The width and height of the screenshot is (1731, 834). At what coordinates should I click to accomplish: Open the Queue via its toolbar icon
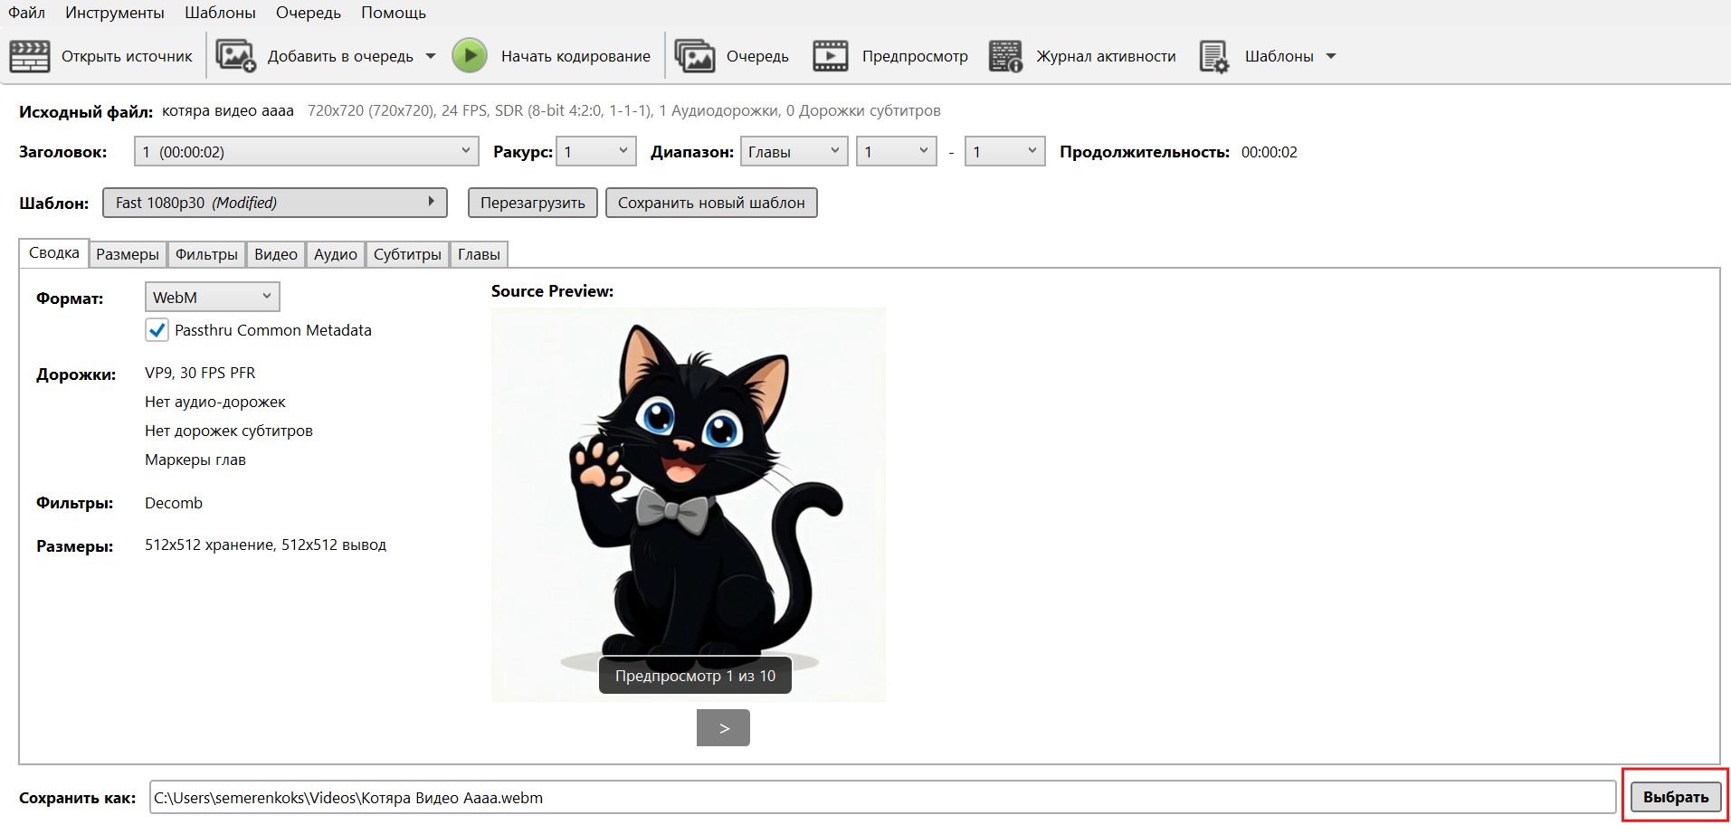coord(694,56)
